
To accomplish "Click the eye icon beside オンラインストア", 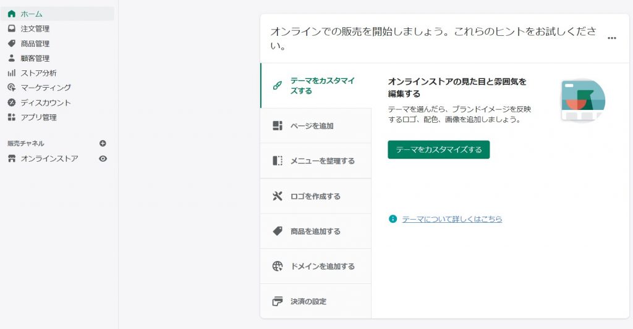I will (x=103, y=159).
